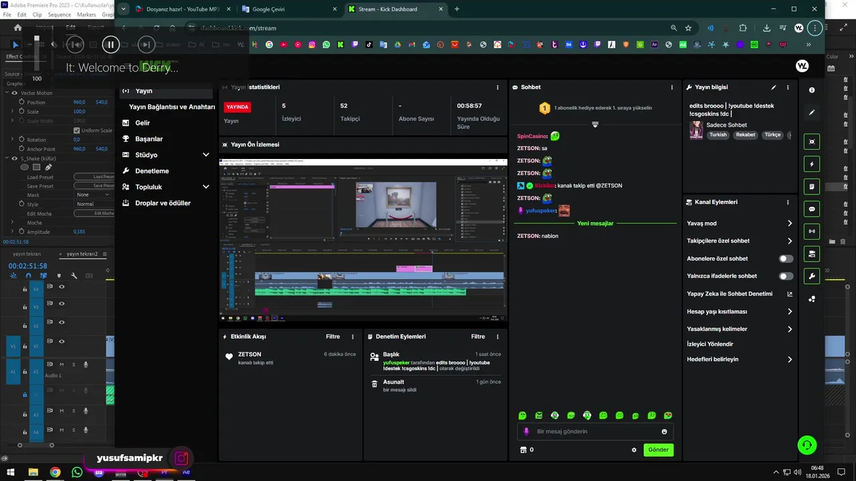Open the Chrome extensions puzzle icon

(x=743, y=28)
